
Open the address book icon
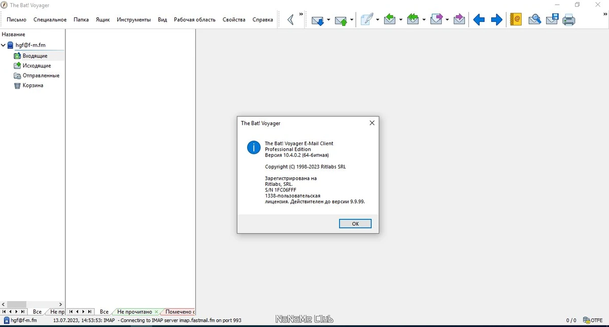tap(516, 20)
